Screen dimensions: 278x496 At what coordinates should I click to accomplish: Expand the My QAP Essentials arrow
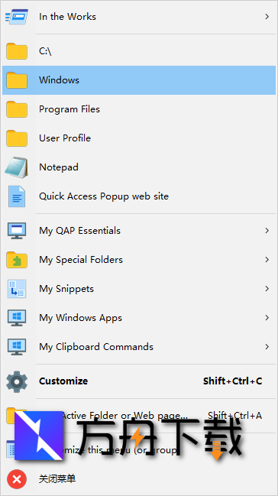pos(267,231)
